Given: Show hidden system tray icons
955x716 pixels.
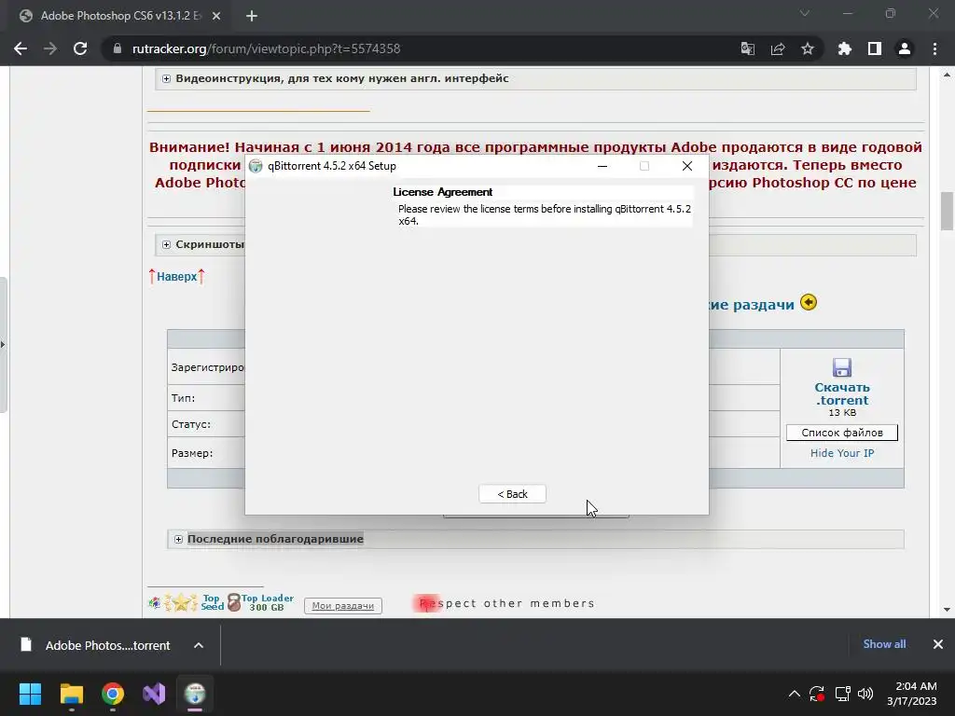Looking at the screenshot, I should pyautogui.click(x=795, y=694).
